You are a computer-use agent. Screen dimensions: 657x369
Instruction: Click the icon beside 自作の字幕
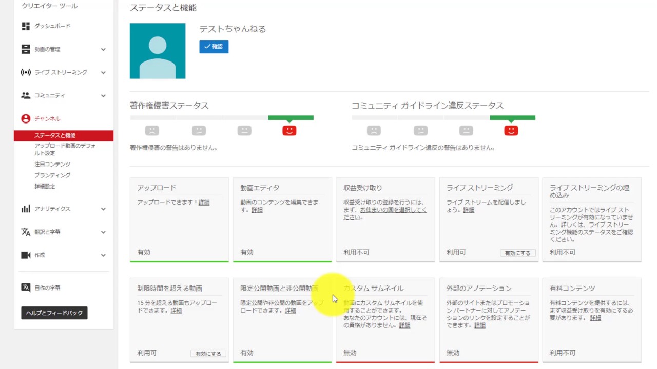click(x=26, y=288)
